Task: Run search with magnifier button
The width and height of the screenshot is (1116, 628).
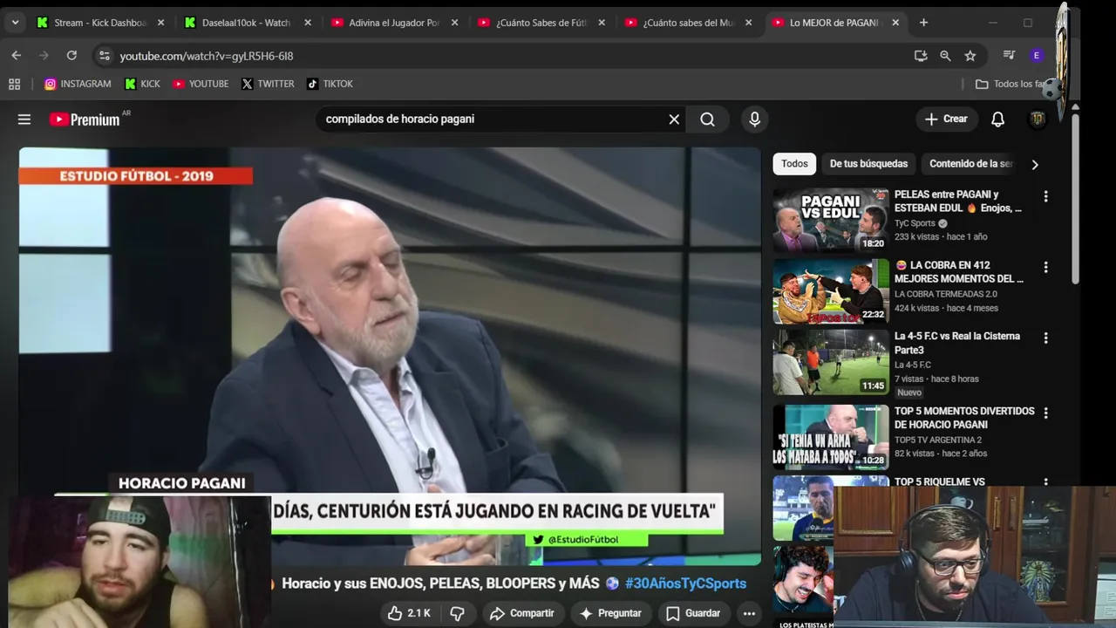Action: click(x=707, y=119)
